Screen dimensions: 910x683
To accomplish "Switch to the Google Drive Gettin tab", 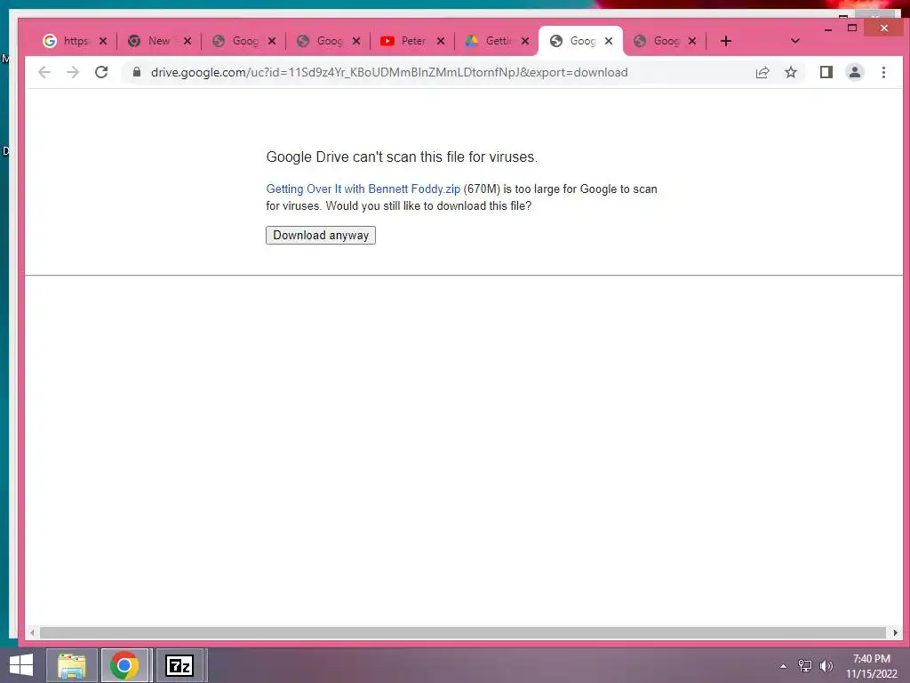I will pos(491,41).
